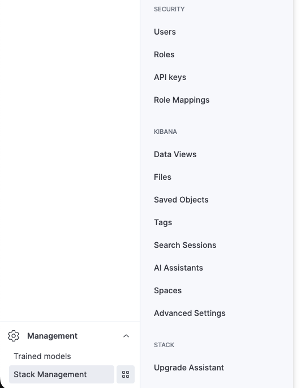Screen dimensions: 301x388
Task: Open Search Sessions
Action: coord(185,245)
